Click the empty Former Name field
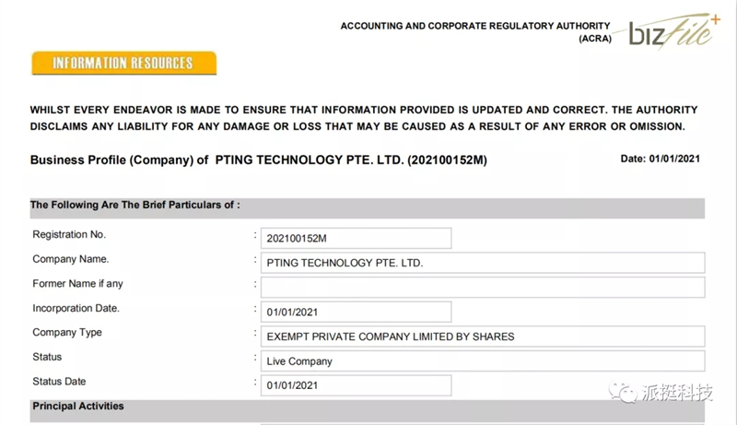The image size is (737, 425). click(482, 287)
